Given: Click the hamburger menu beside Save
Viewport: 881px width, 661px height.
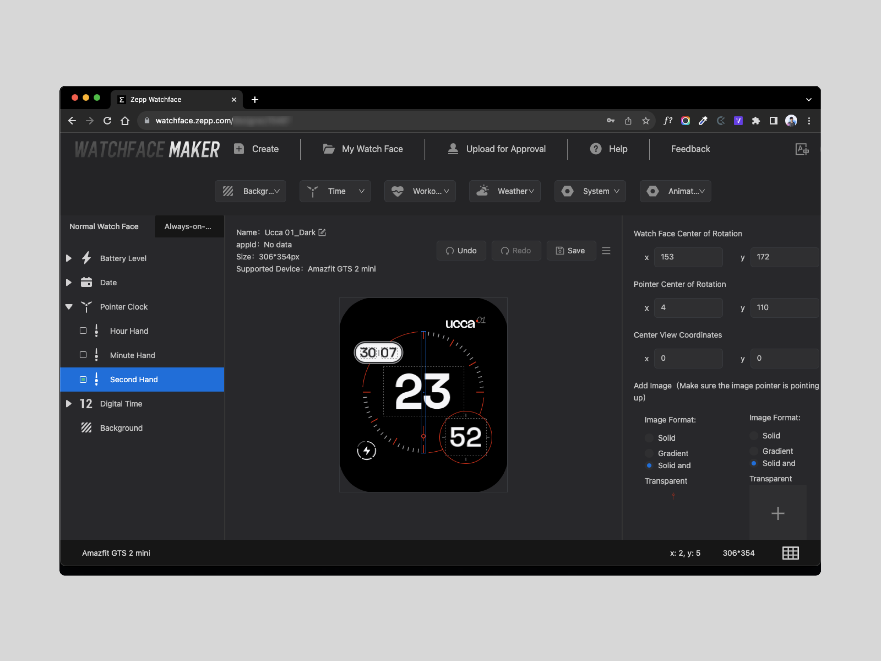Looking at the screenshot, I should pos(606,250).
